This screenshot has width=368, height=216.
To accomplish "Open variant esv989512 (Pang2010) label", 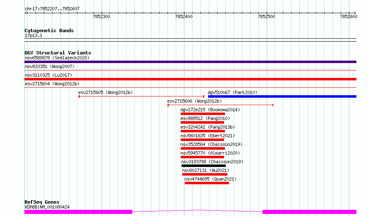I will coord(205,118).
